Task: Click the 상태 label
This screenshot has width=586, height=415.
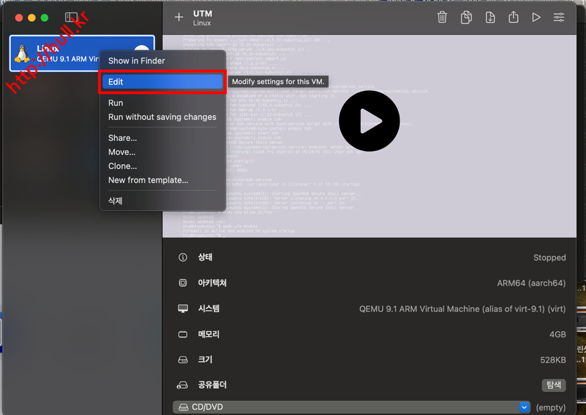Action: click(205, 257)
